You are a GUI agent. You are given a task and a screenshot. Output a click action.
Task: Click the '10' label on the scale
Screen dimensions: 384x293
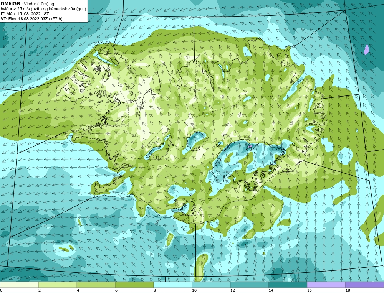coord(194,291)
